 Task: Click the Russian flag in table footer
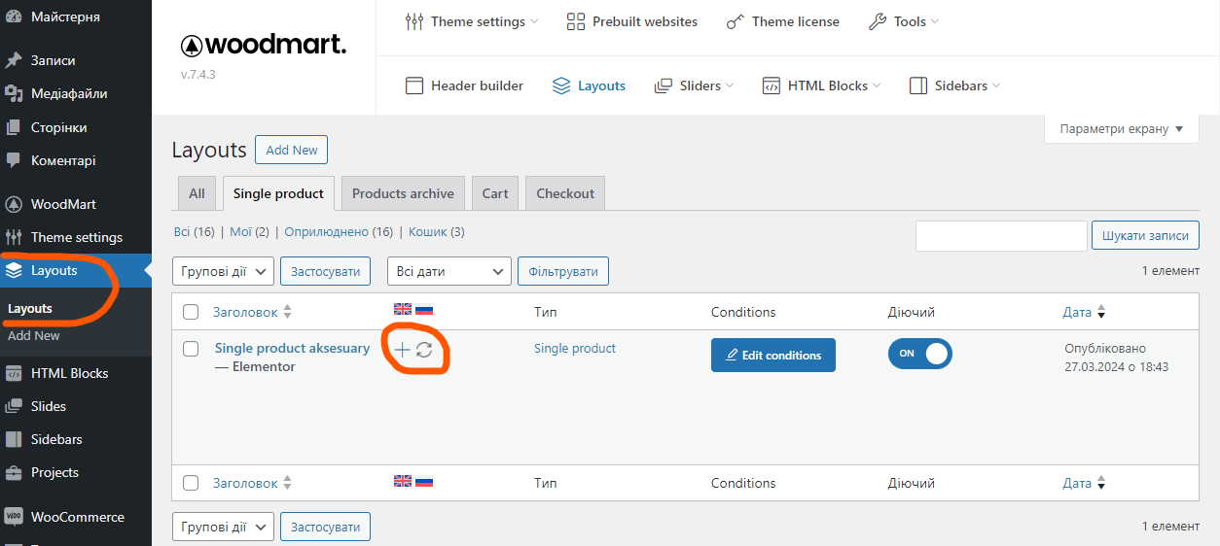[424, 480]
